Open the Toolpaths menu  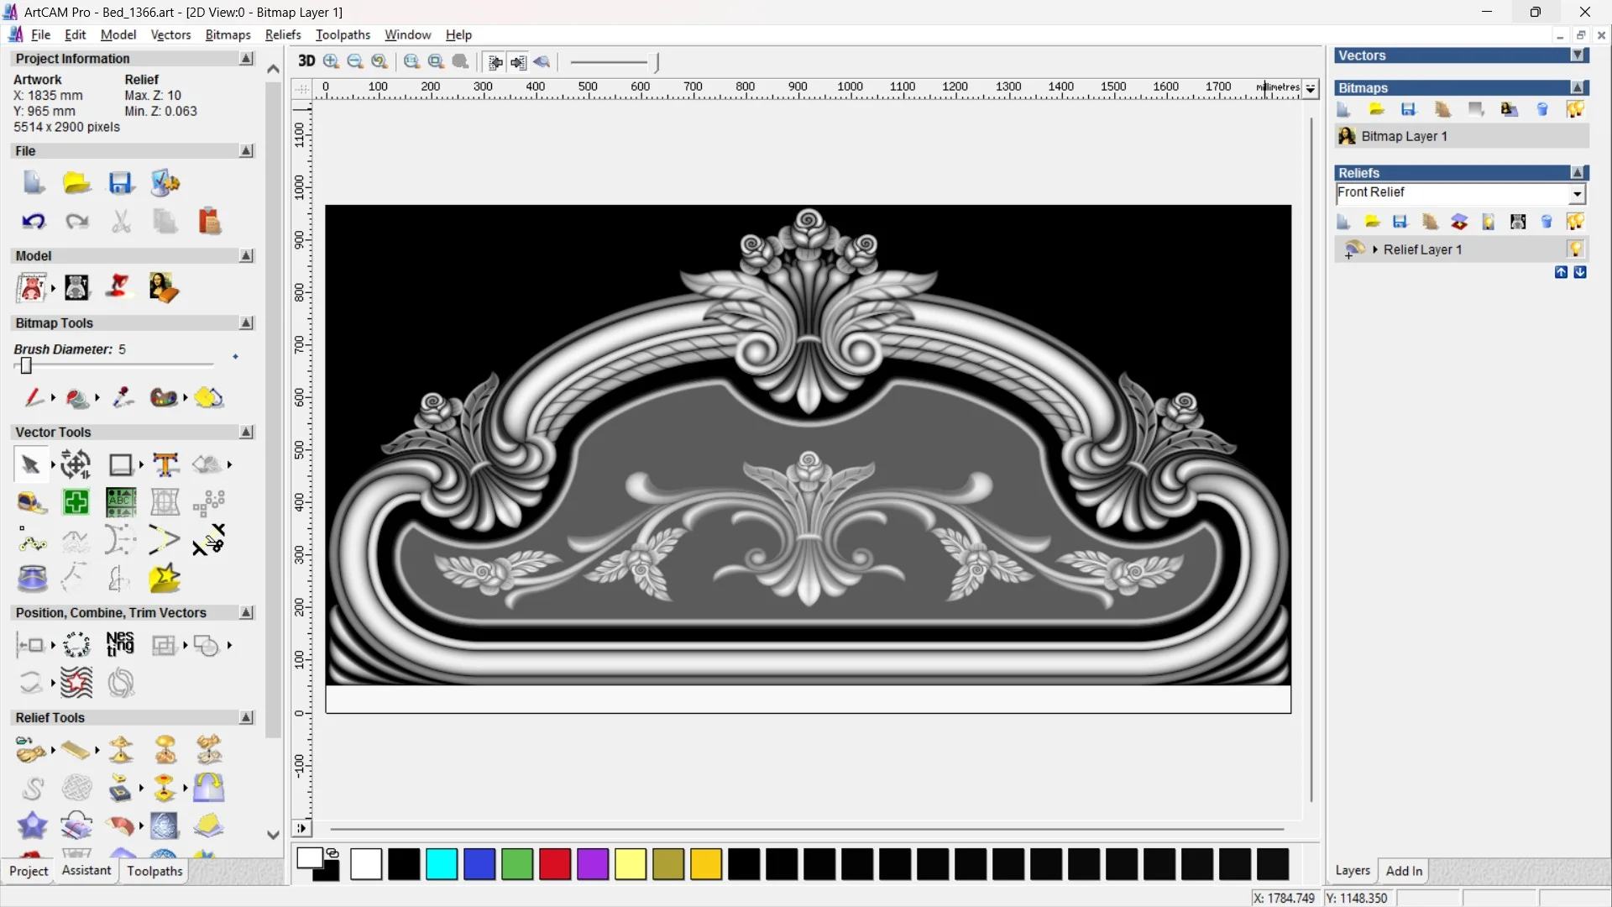343,34
